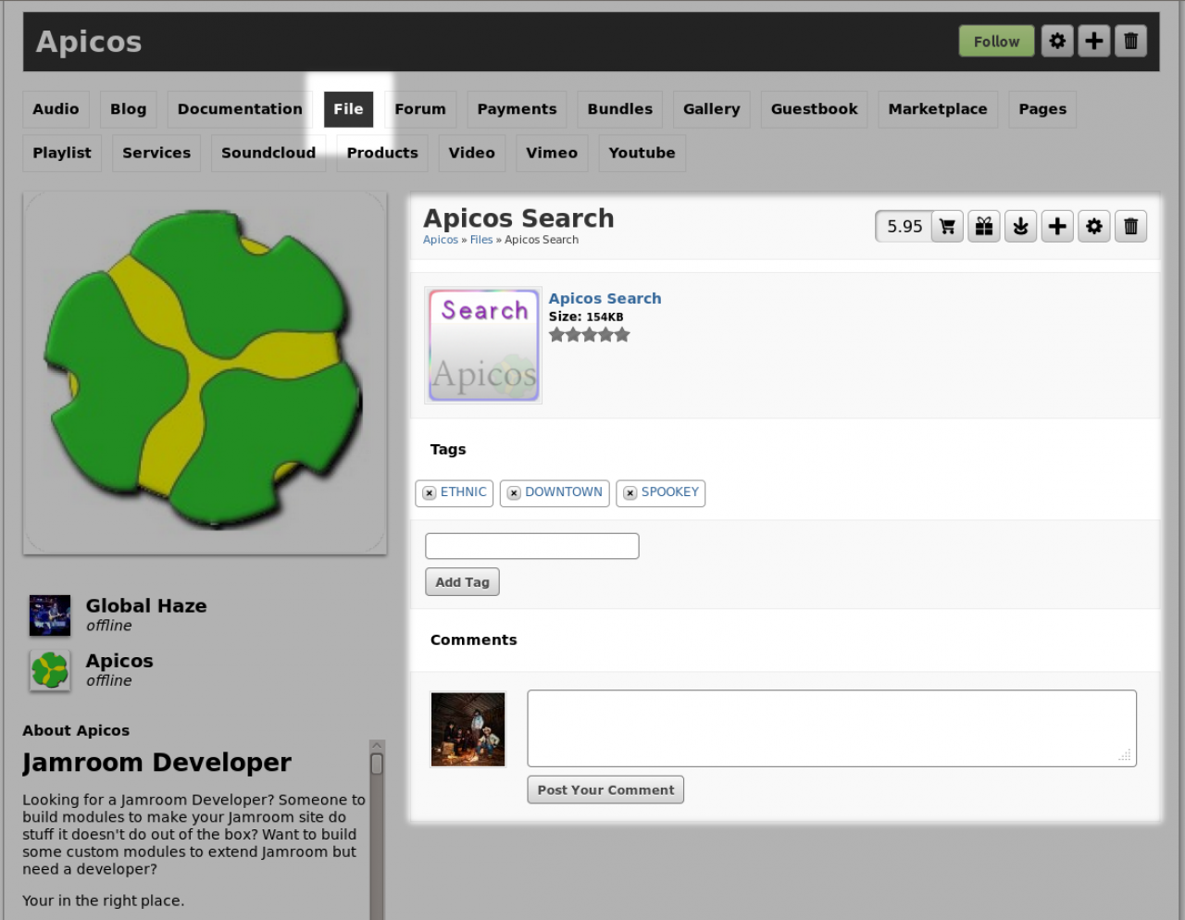Remove the DOWNTOWN tag

514,493
